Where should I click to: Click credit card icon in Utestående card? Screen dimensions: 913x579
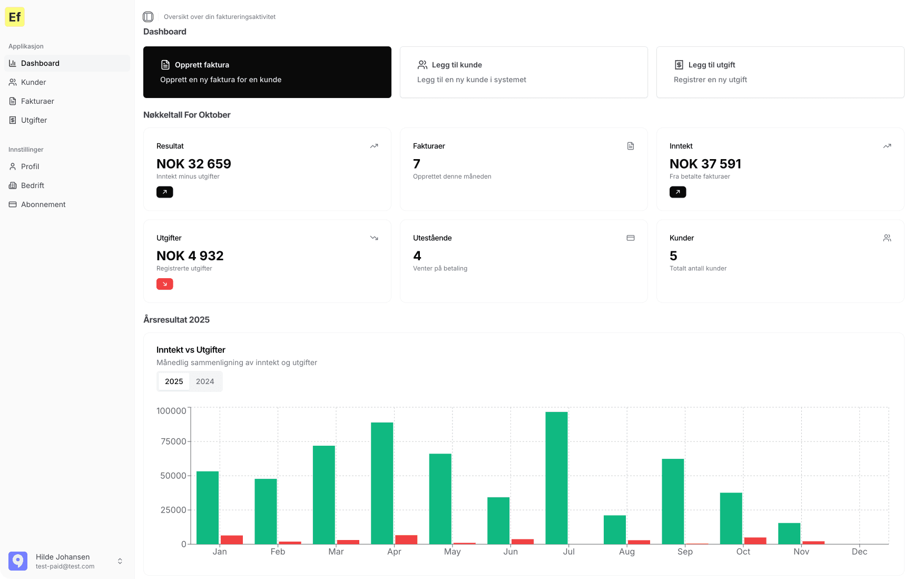[630, 238]
